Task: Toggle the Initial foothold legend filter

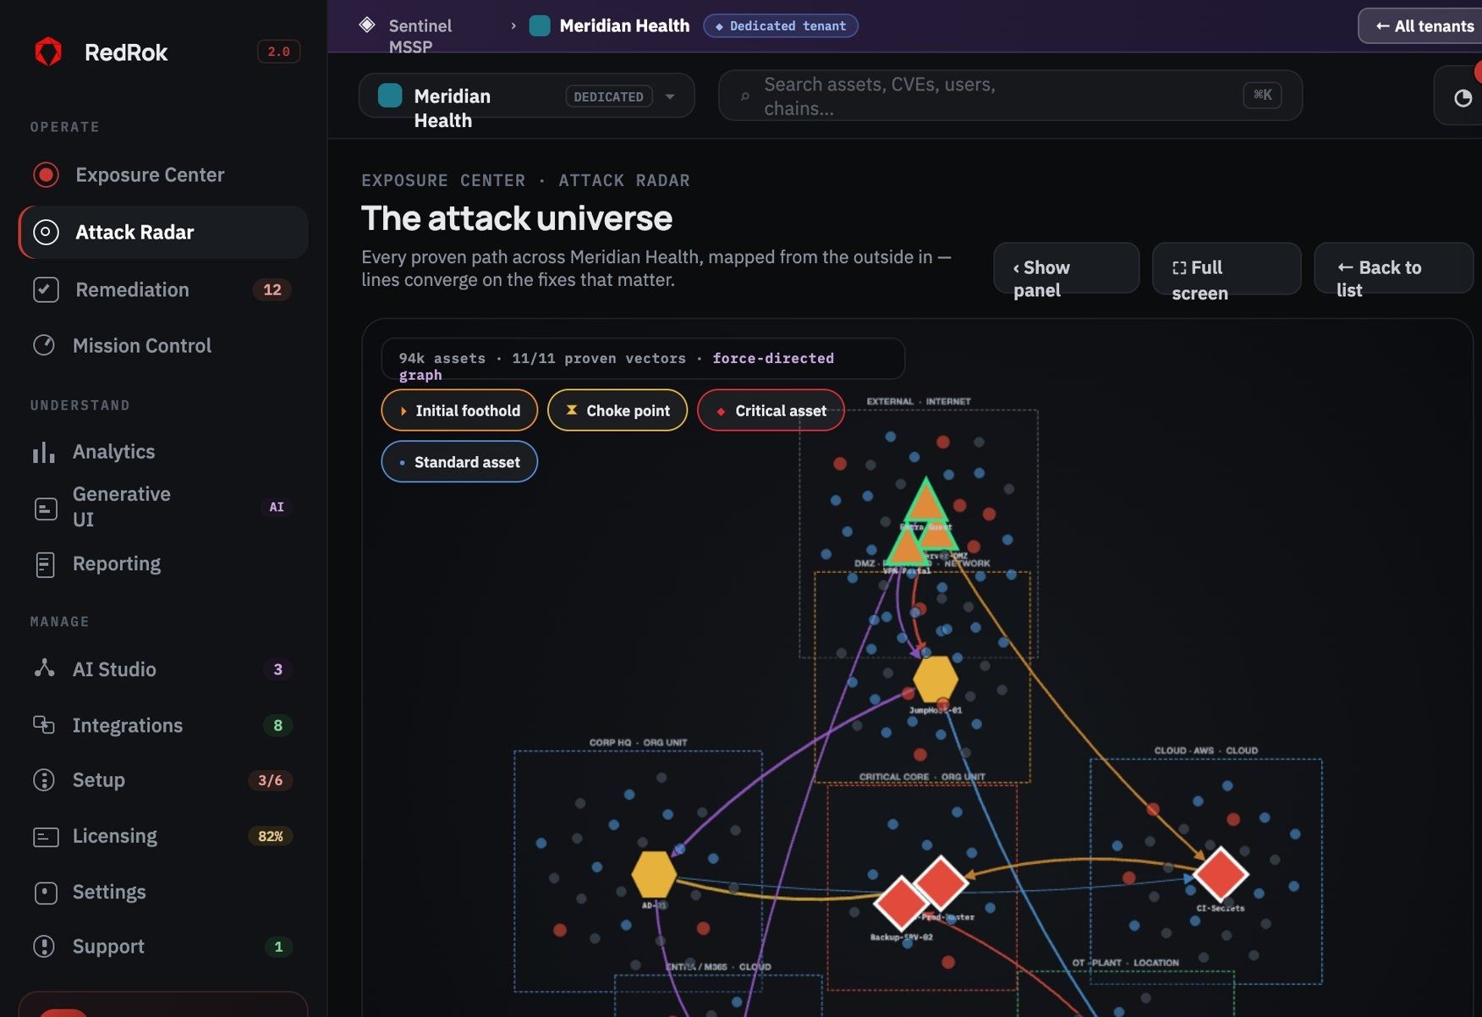Action: click(459, 410)
